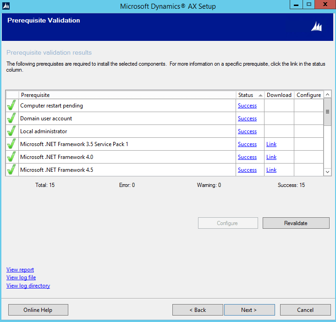Select the Local administrator row text
This screenshot has width=336, height=322.
click(x=44, y=131)
